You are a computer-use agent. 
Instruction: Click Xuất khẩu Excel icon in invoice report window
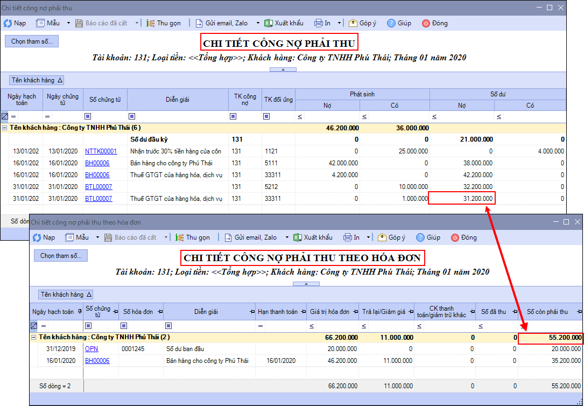tap(298, 237)
